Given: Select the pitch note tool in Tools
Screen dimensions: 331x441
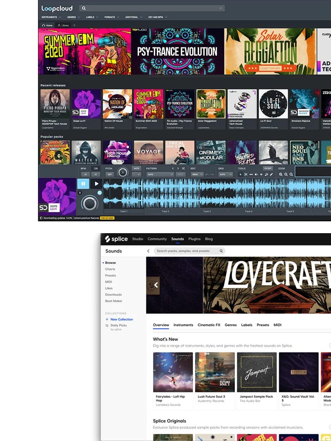Looking at the screenshot, I should [266, 174].
